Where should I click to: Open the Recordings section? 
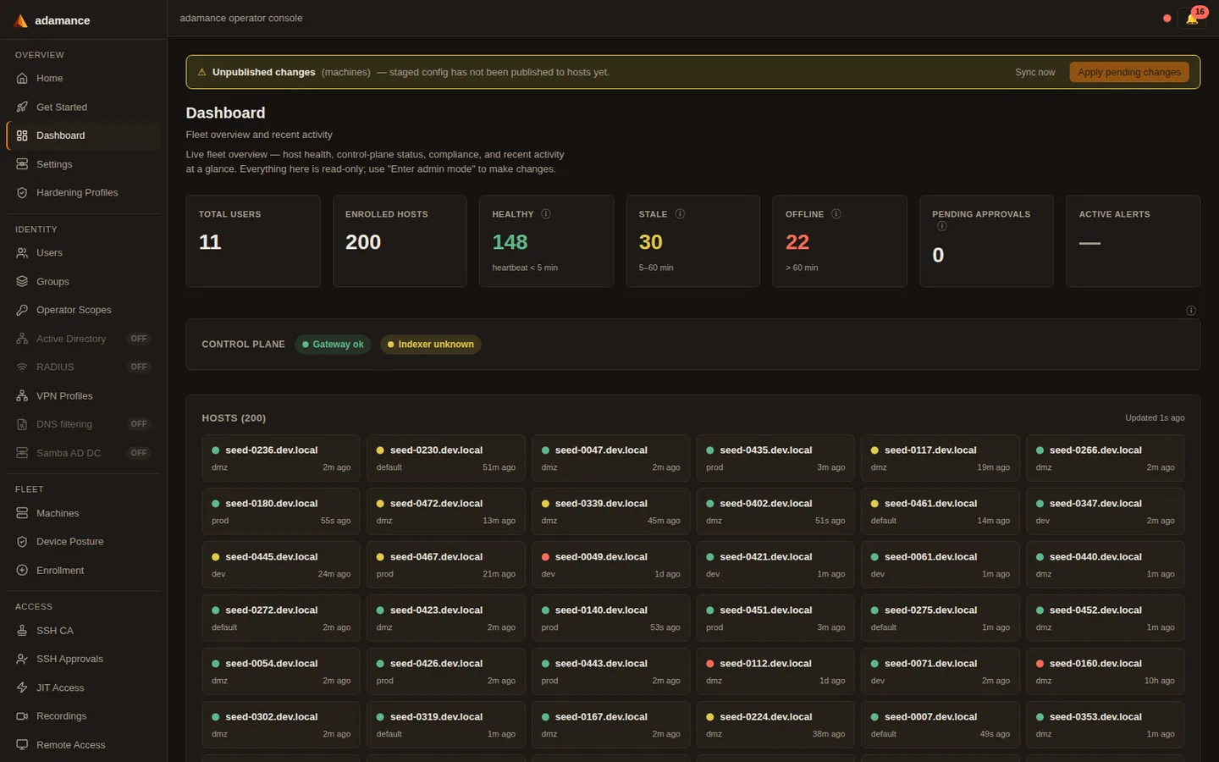tap(83, 715)
